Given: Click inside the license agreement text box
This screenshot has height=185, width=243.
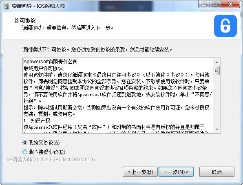Looking at the screenshot, I should (118, 96).
